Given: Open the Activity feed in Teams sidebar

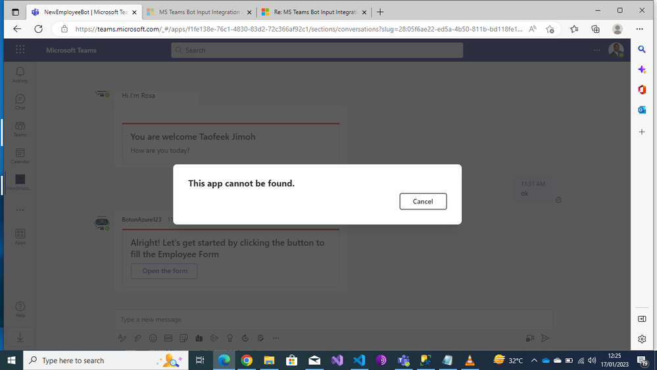Looking at the screenshot, I should click(20, 74).
